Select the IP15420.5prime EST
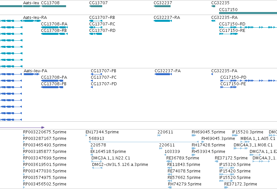This screenshot has height=189, width=277. coord(227,175)
